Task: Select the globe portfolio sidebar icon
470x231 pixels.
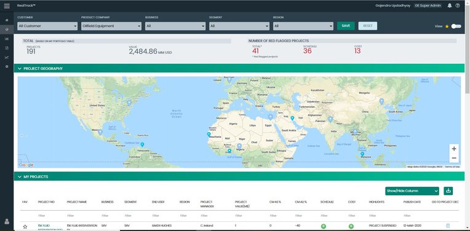Action: (x=7, y=29)
